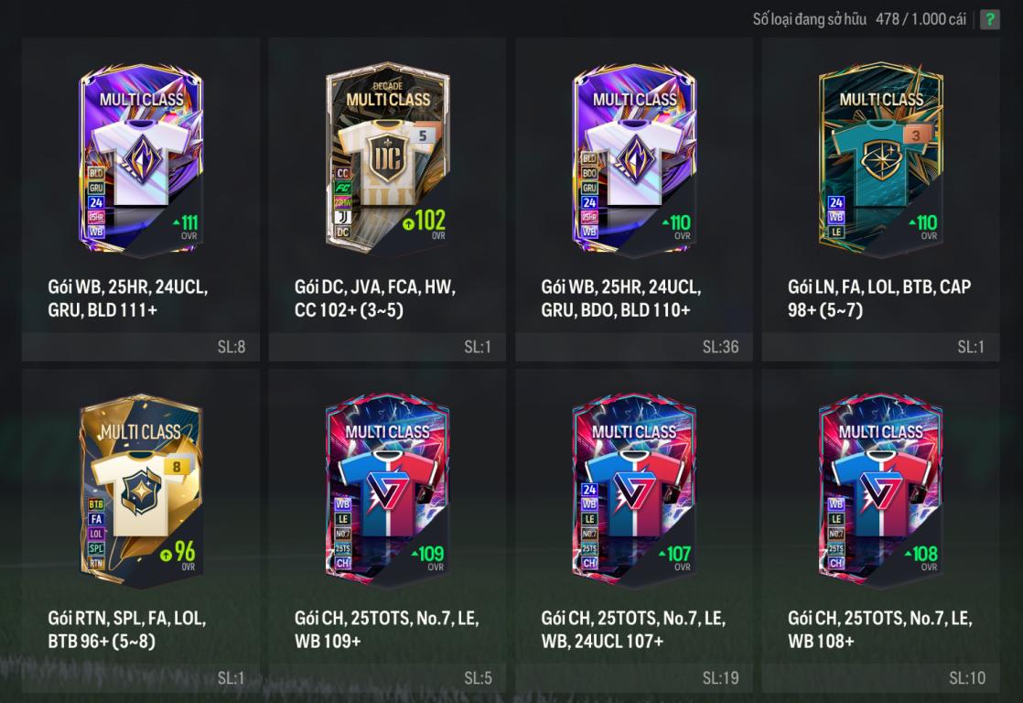This screenshot has height=703, width=1023.
Task: Select the Multi Class 107 OVR pack card
Action: tap(634, 490)
